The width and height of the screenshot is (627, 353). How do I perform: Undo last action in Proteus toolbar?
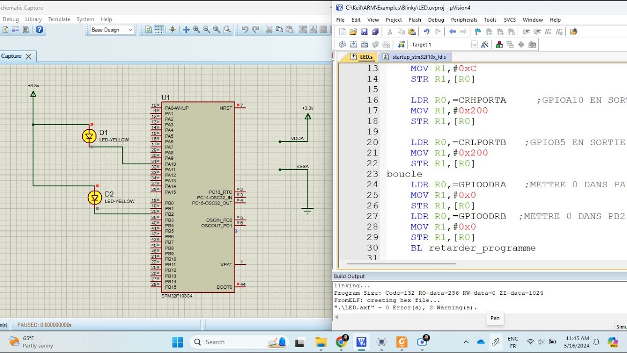coord(245,29)
